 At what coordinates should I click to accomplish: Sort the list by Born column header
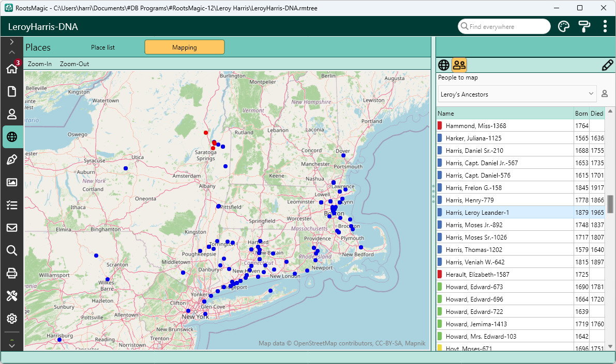(581, 114)
